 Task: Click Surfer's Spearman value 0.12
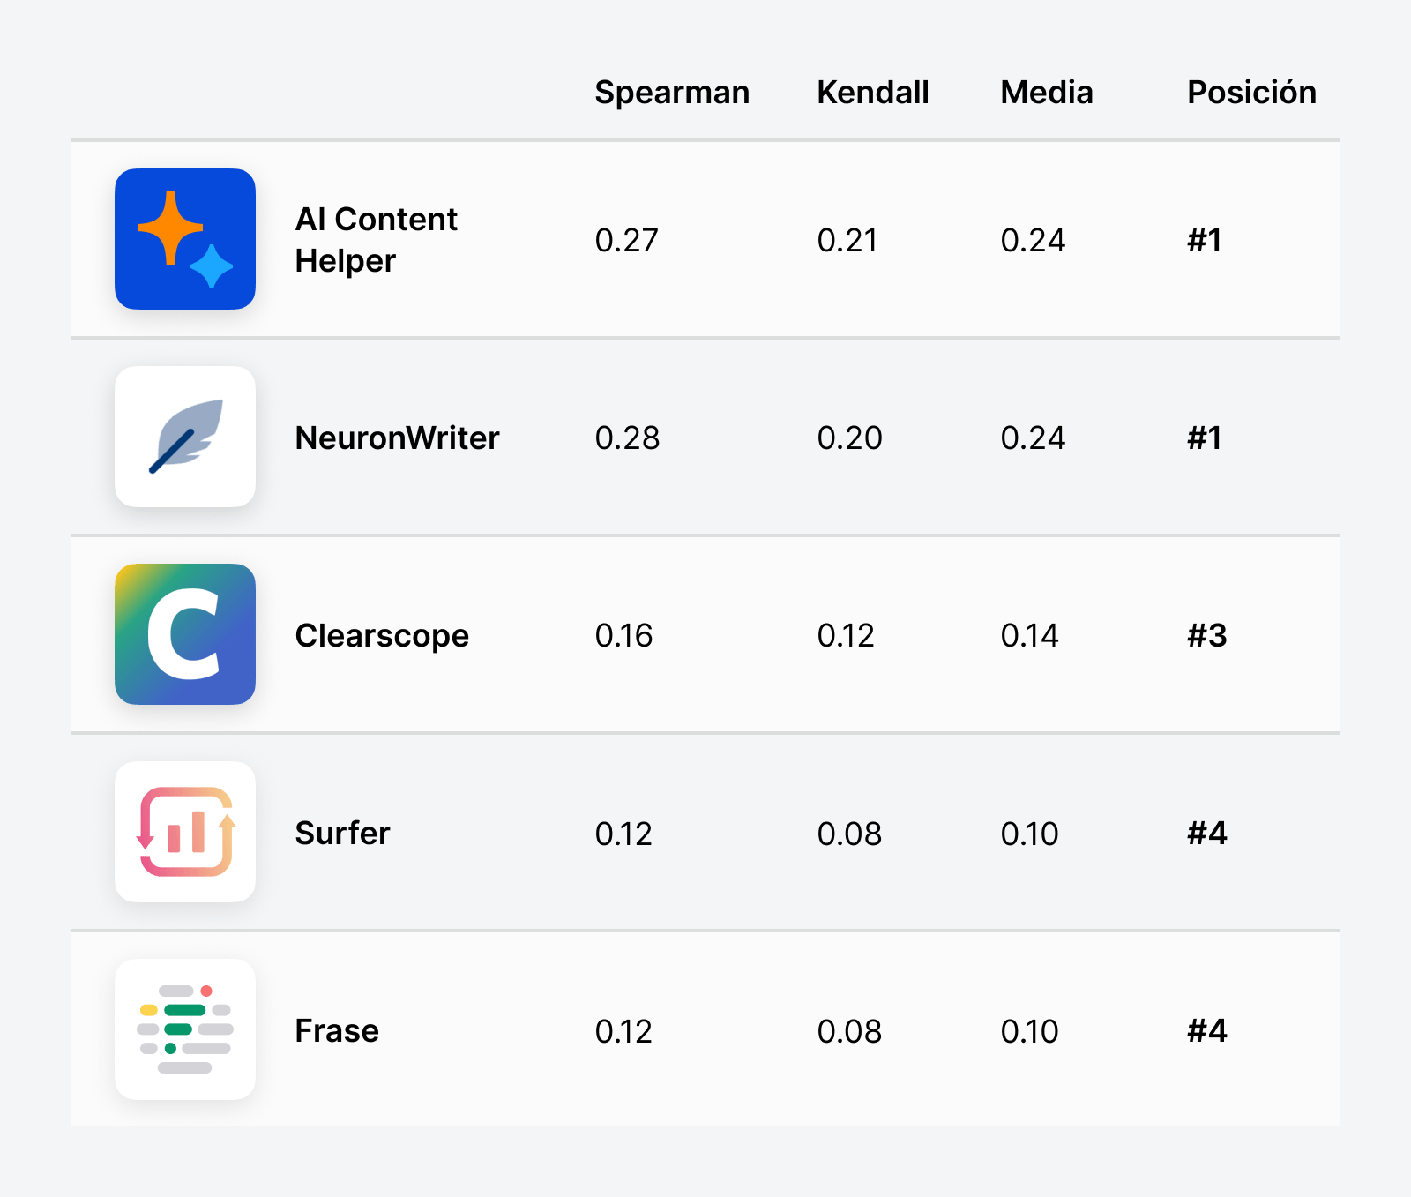point(623,834)
